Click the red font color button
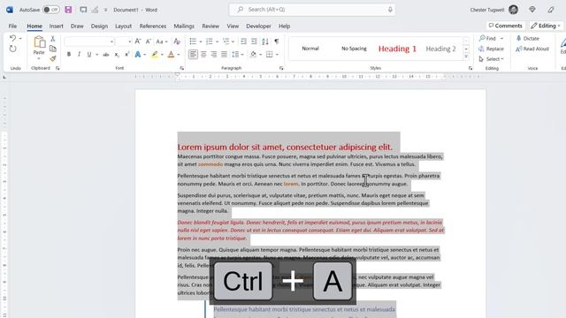 171,55
